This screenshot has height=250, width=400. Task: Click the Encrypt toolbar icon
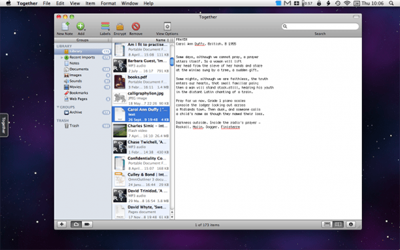click(120, 27)
